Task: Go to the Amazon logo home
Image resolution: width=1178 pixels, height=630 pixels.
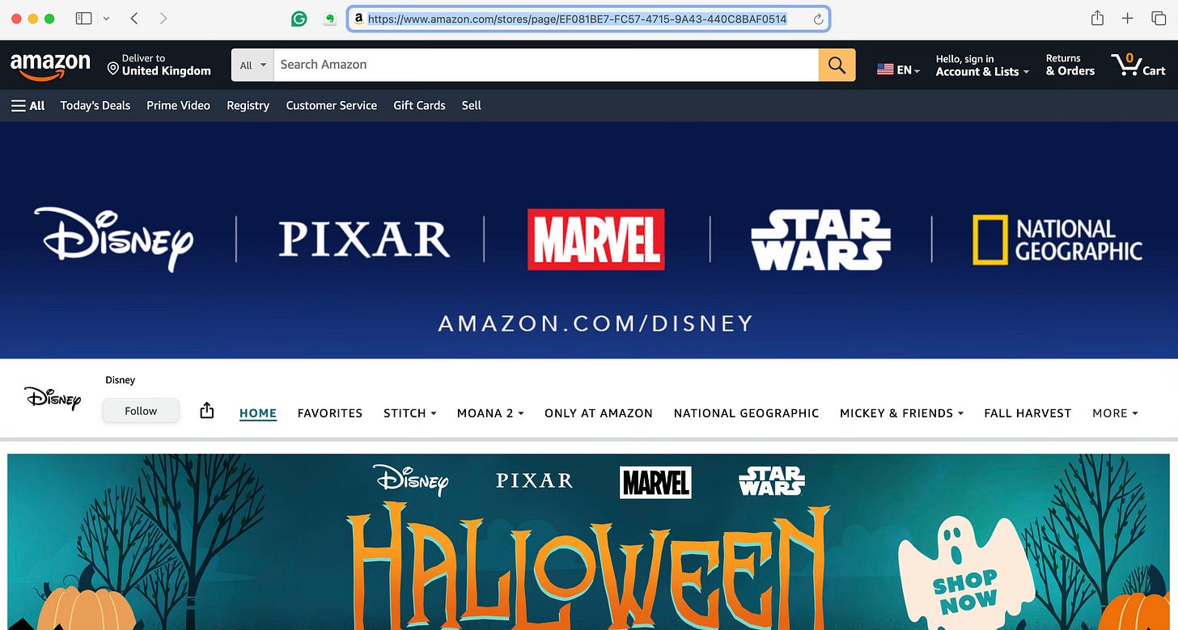Action: point(50,65)
